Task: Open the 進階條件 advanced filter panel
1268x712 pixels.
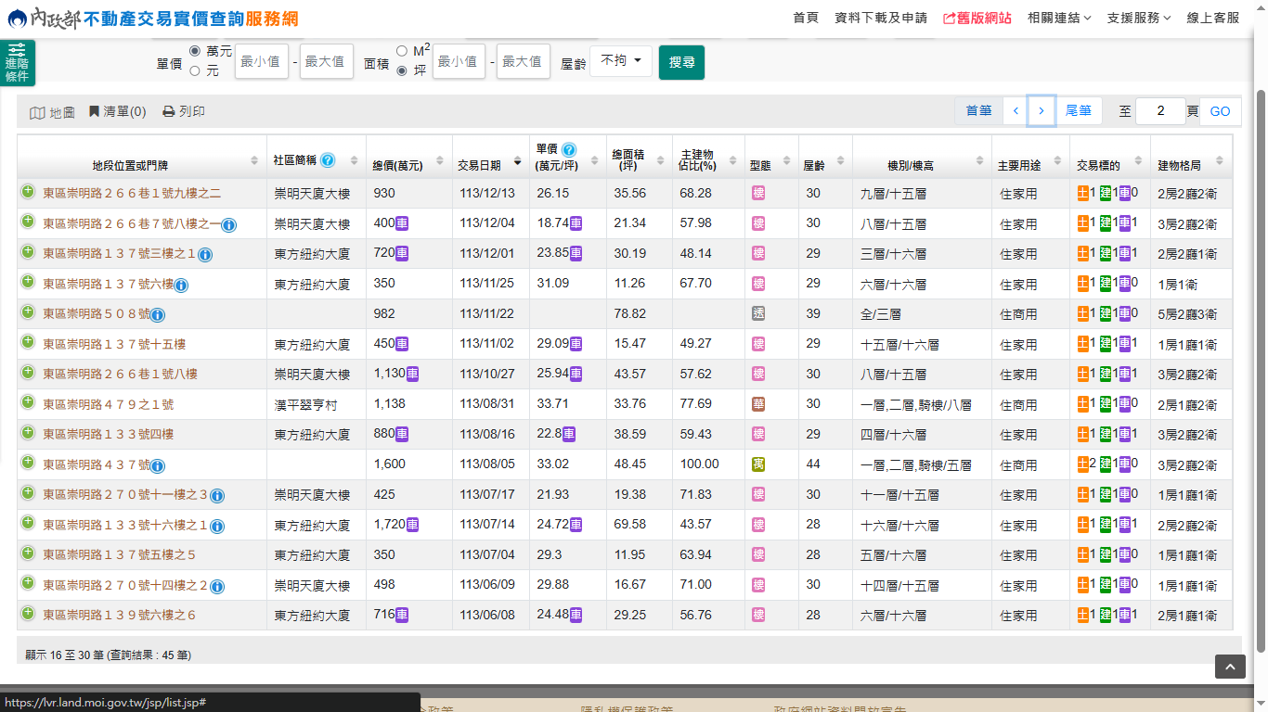Action: pos(17,63)
